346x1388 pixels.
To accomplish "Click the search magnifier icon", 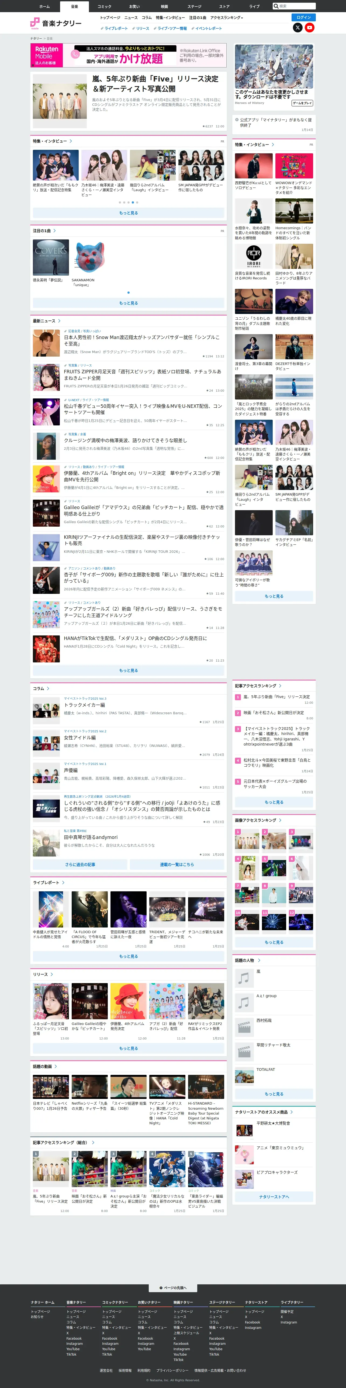I will [276, 6].
